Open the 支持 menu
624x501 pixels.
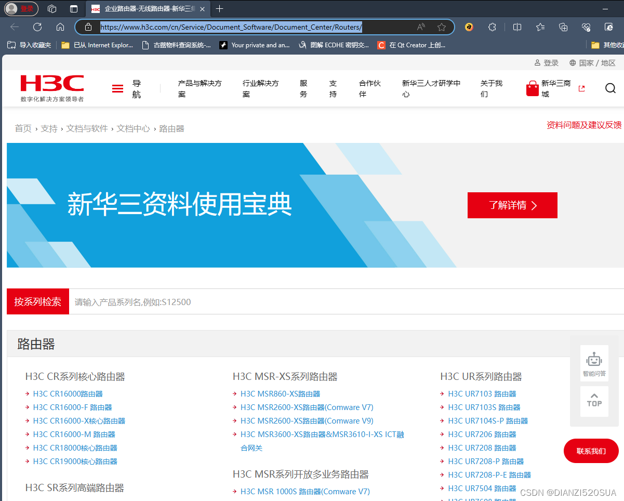pos(333,89)
